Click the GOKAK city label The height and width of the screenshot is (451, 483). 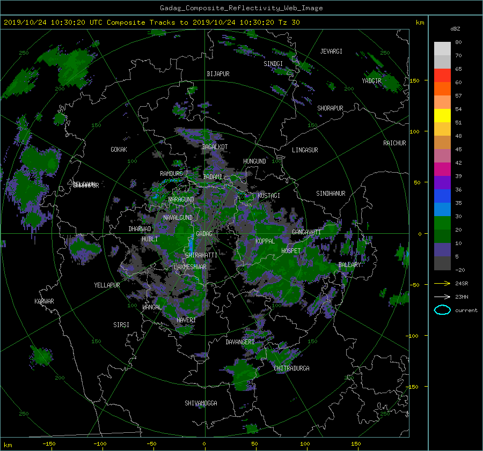click(x=119, y=149)
